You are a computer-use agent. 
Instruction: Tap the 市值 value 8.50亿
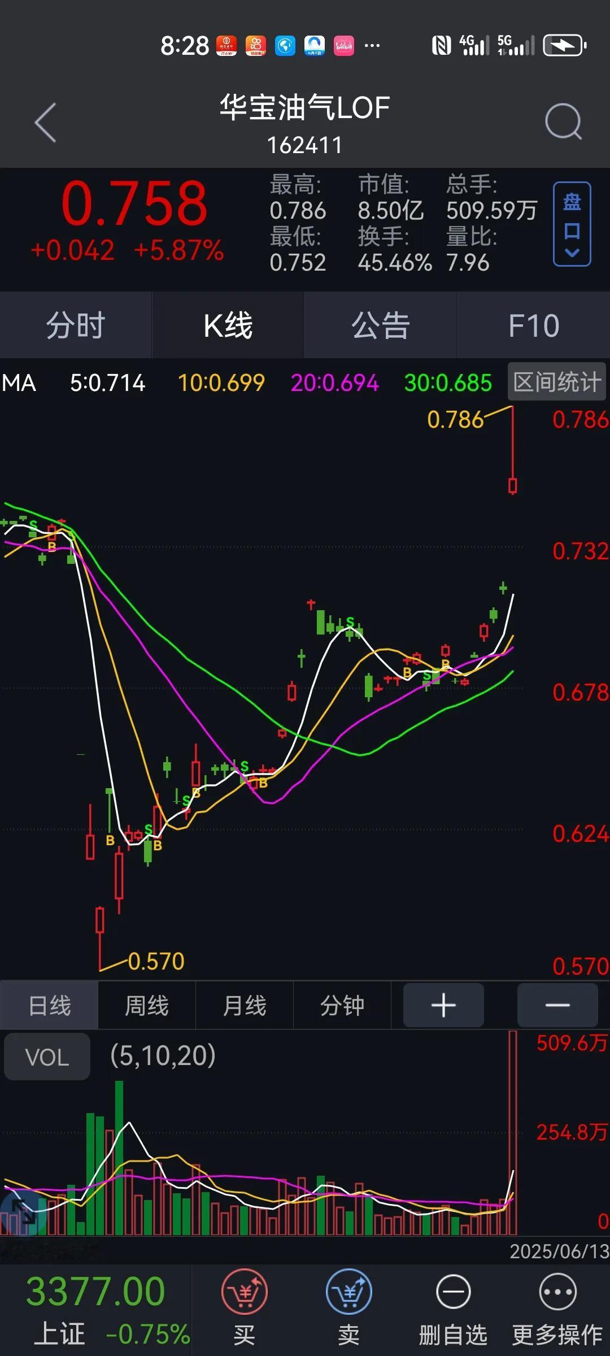tap(391, 210)
